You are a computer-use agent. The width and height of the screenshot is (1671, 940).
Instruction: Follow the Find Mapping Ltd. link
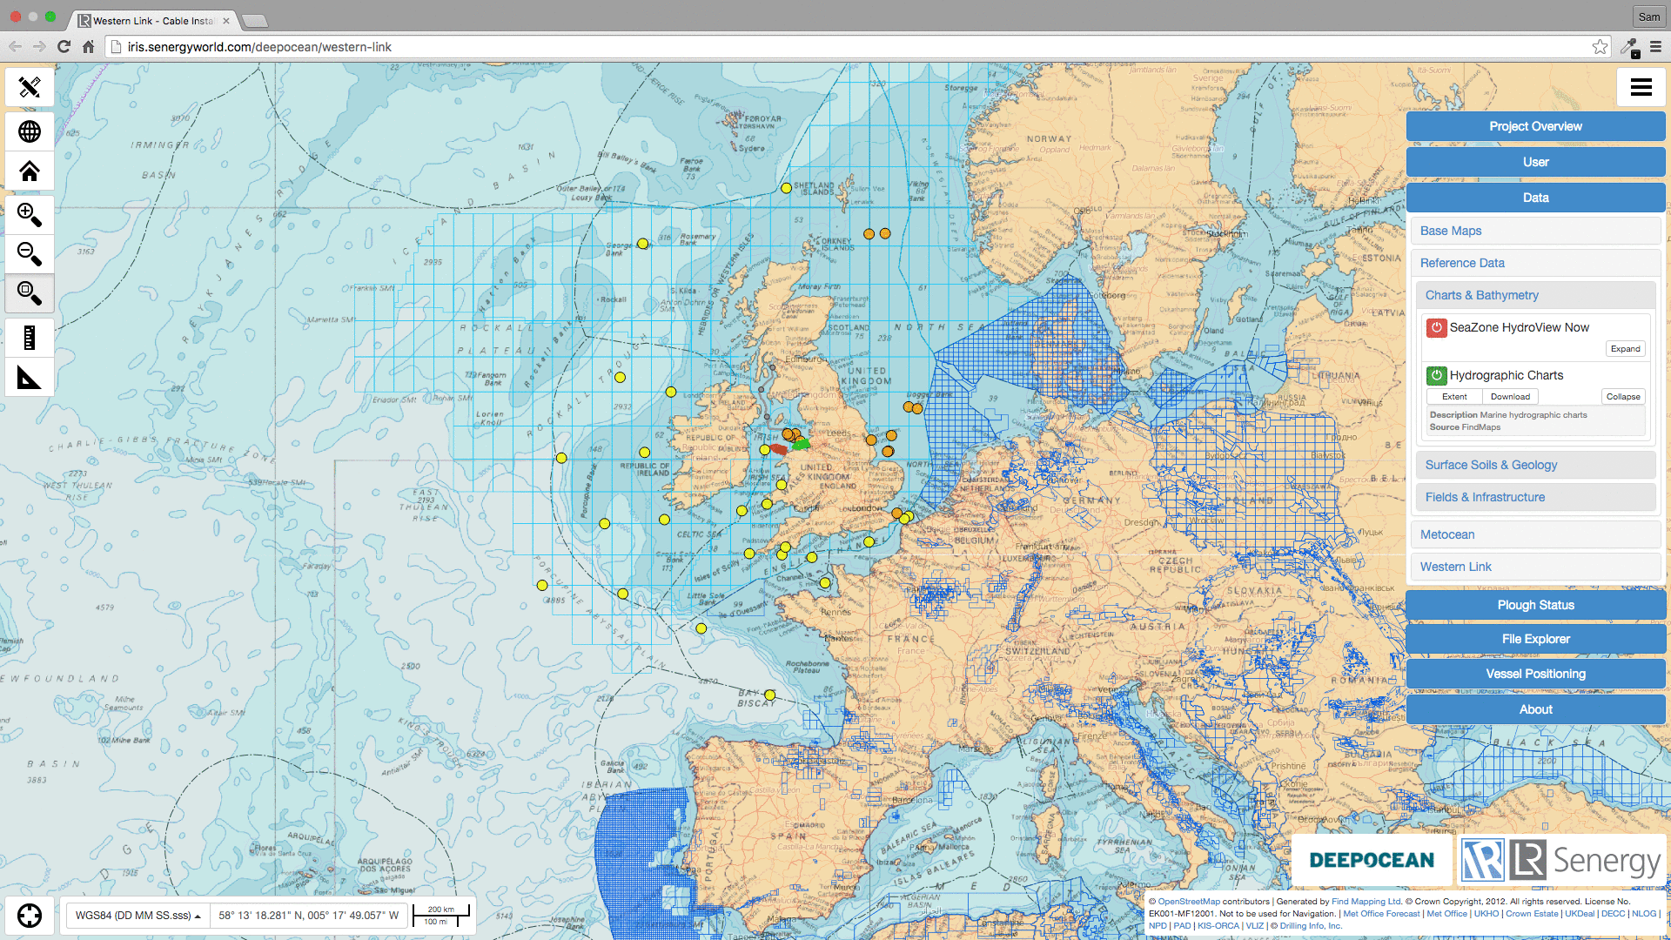1366,902
